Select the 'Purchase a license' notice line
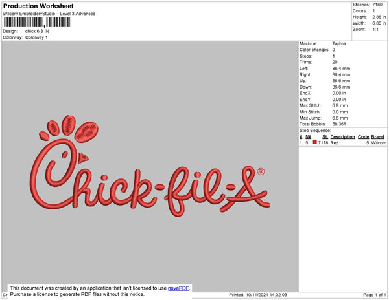The image size is (389, 300). 77,294
